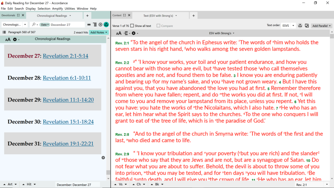
Task: Open the Utilities menu
Action: click(x=70, y=8)
